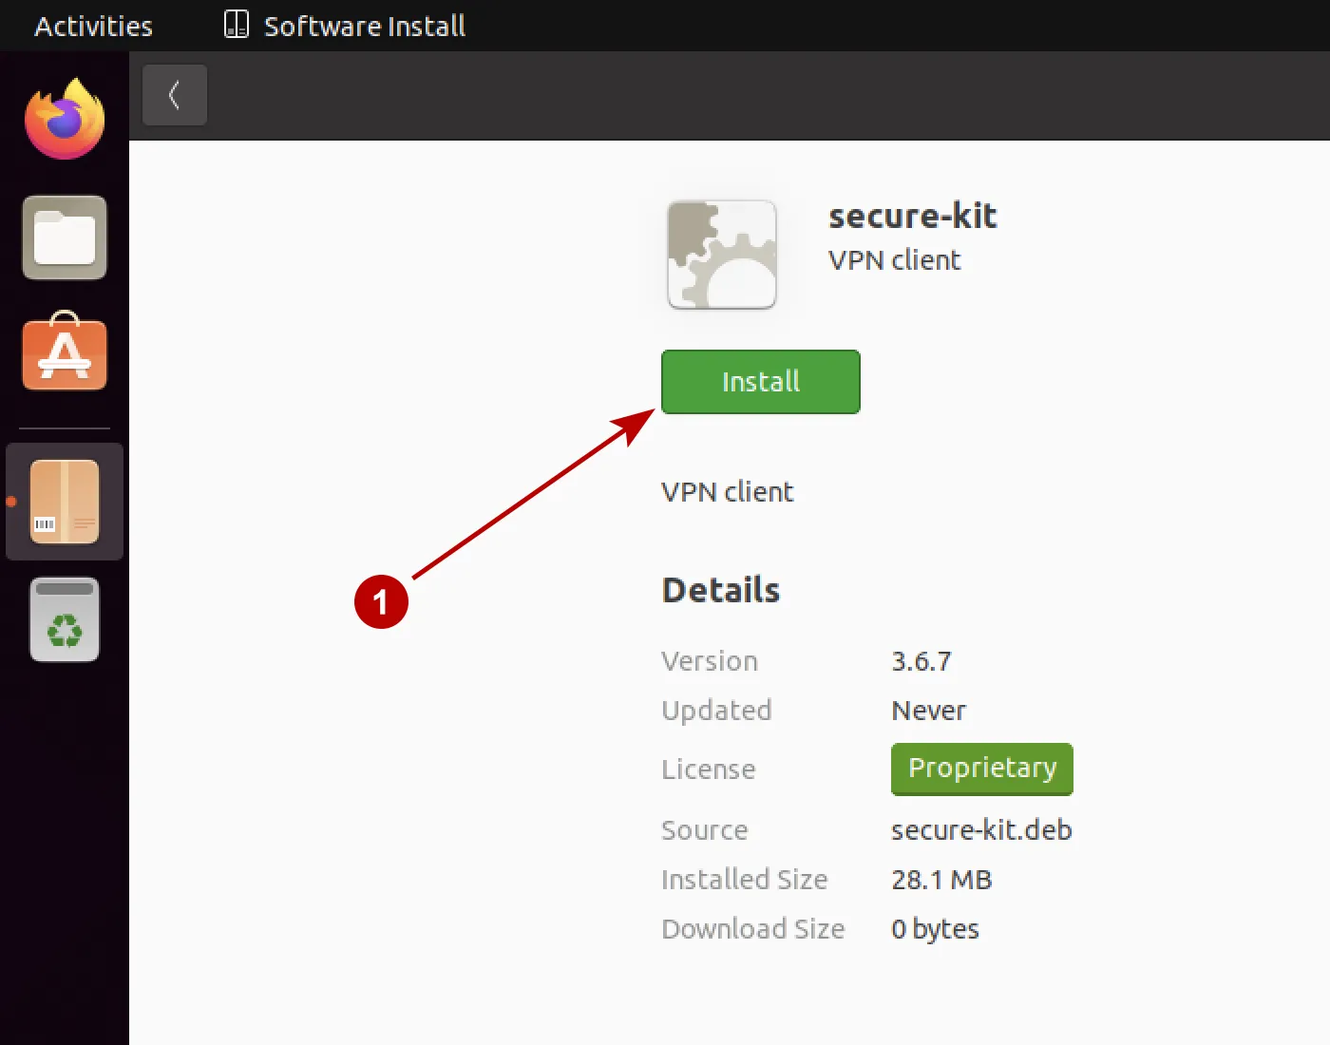Screen dimensions: 1330x1045
Task: Expand the Details section heading
Action: (x=720, y=589)
